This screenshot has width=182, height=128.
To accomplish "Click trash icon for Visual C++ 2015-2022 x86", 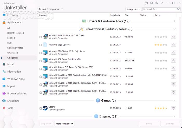I will [x=173, y=92].
